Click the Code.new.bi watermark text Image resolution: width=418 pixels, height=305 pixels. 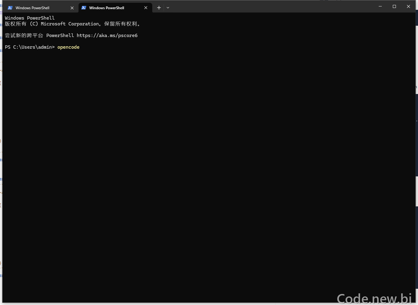tap(374, 299)
